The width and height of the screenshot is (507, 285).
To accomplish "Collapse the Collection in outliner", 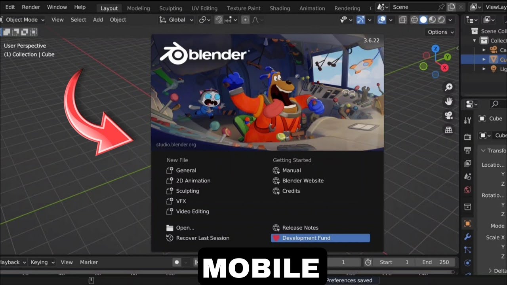I will click(475, 40).
